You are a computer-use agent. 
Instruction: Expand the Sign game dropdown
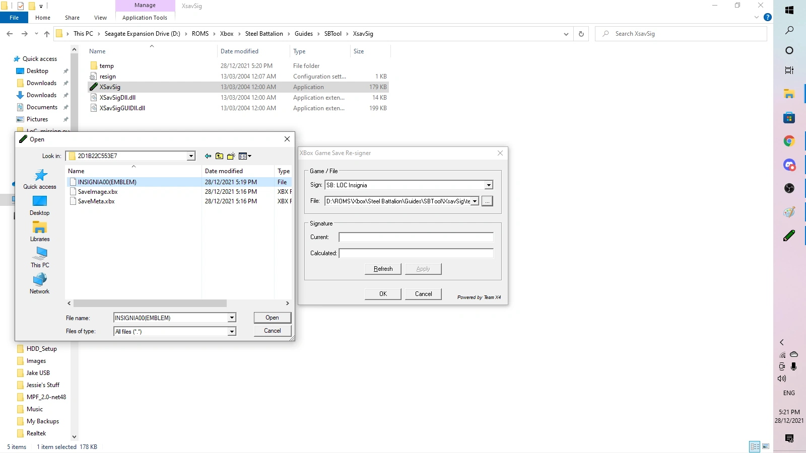[x=489, y=185]
